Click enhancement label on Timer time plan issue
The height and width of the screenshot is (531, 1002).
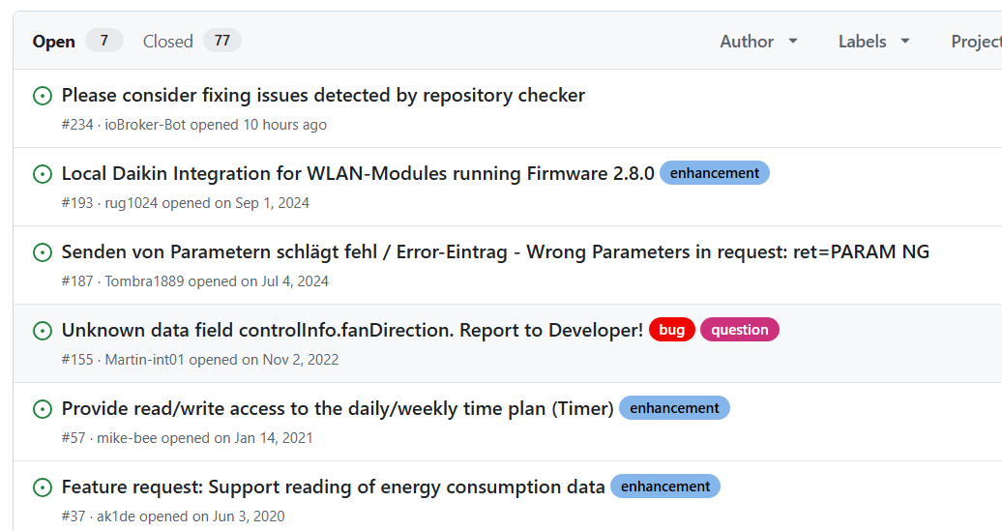pos(674,408)
